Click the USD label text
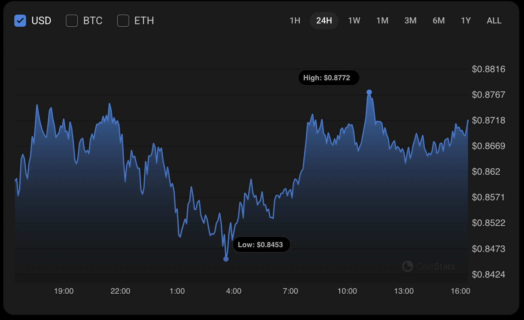Screen dimensions: 524x320 (x=41, y=21)
